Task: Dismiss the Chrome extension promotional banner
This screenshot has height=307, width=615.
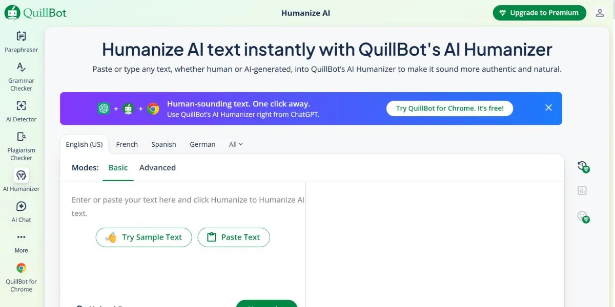Action: pyautogui.click(x=548, y=107)
